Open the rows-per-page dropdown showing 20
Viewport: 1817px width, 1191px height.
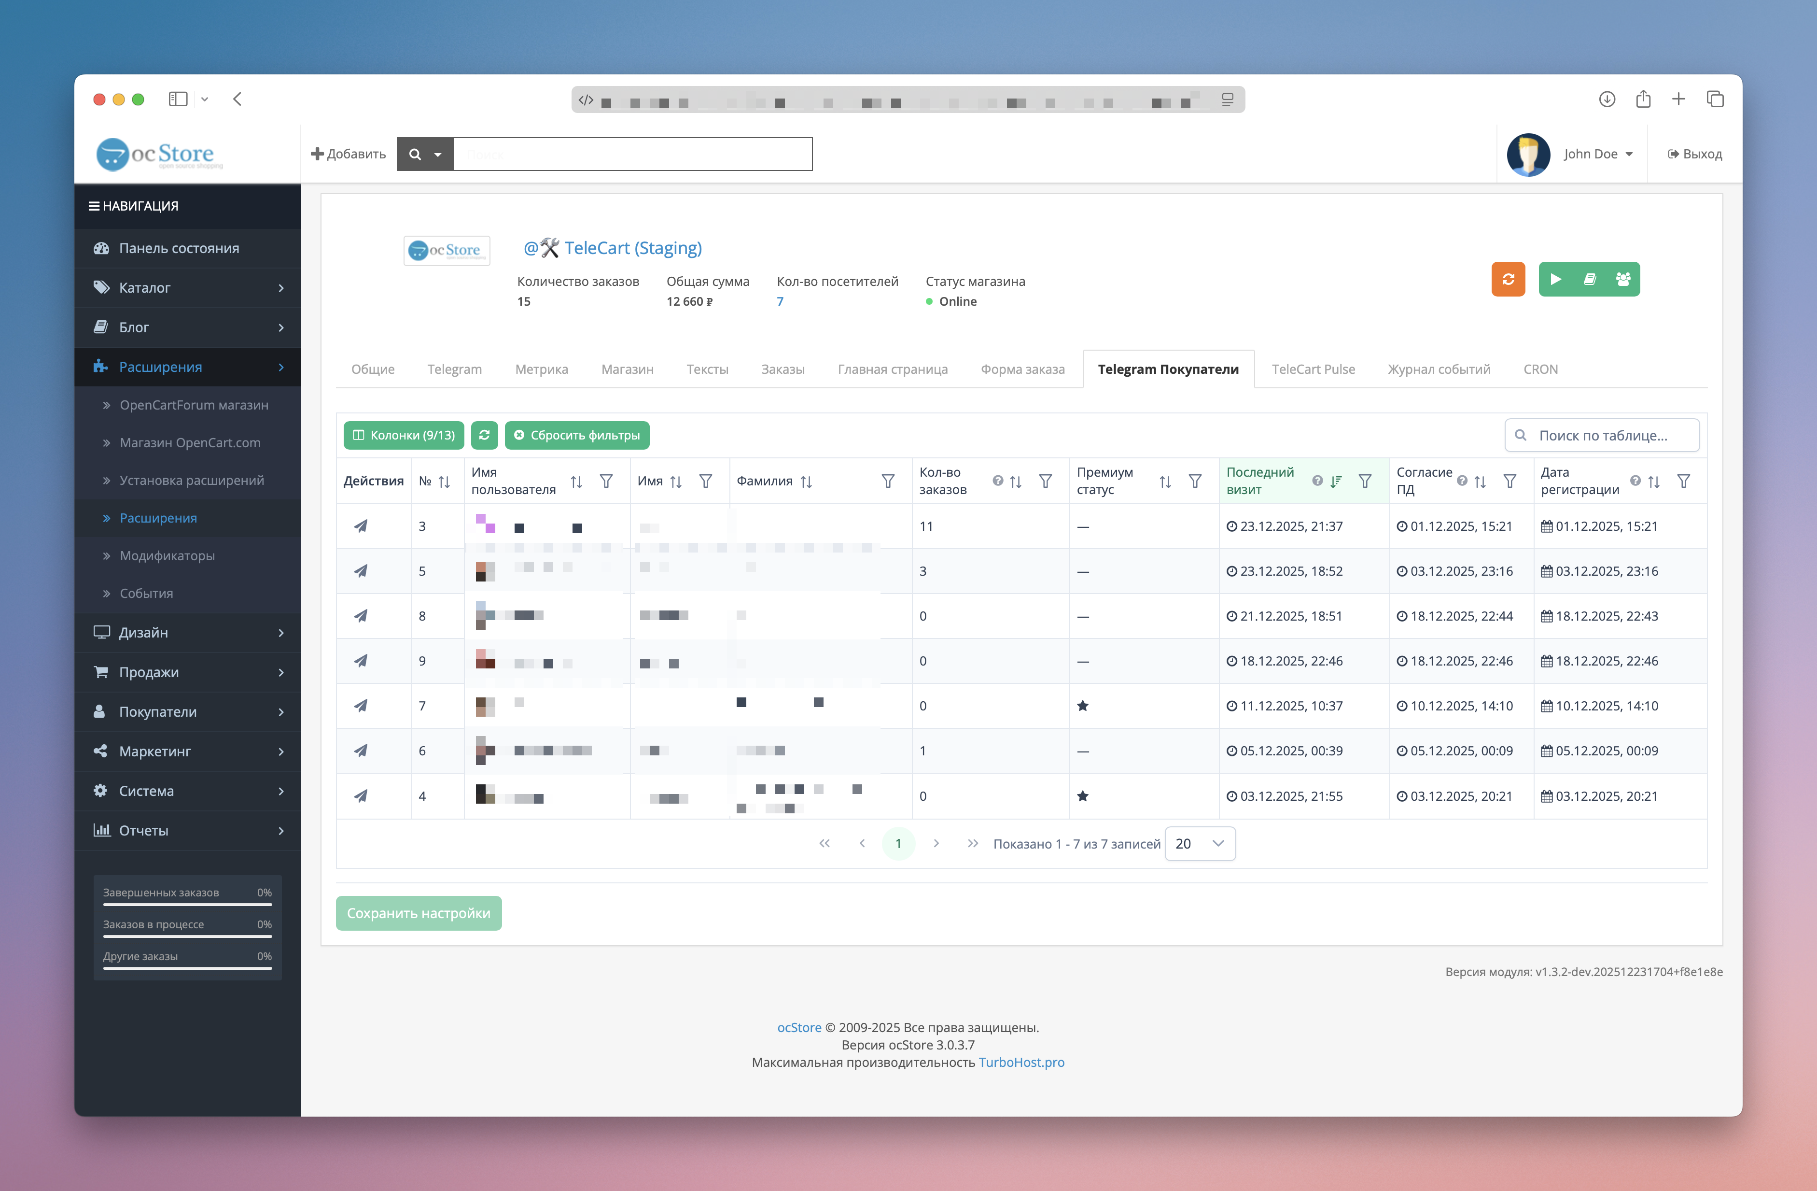1200,843
